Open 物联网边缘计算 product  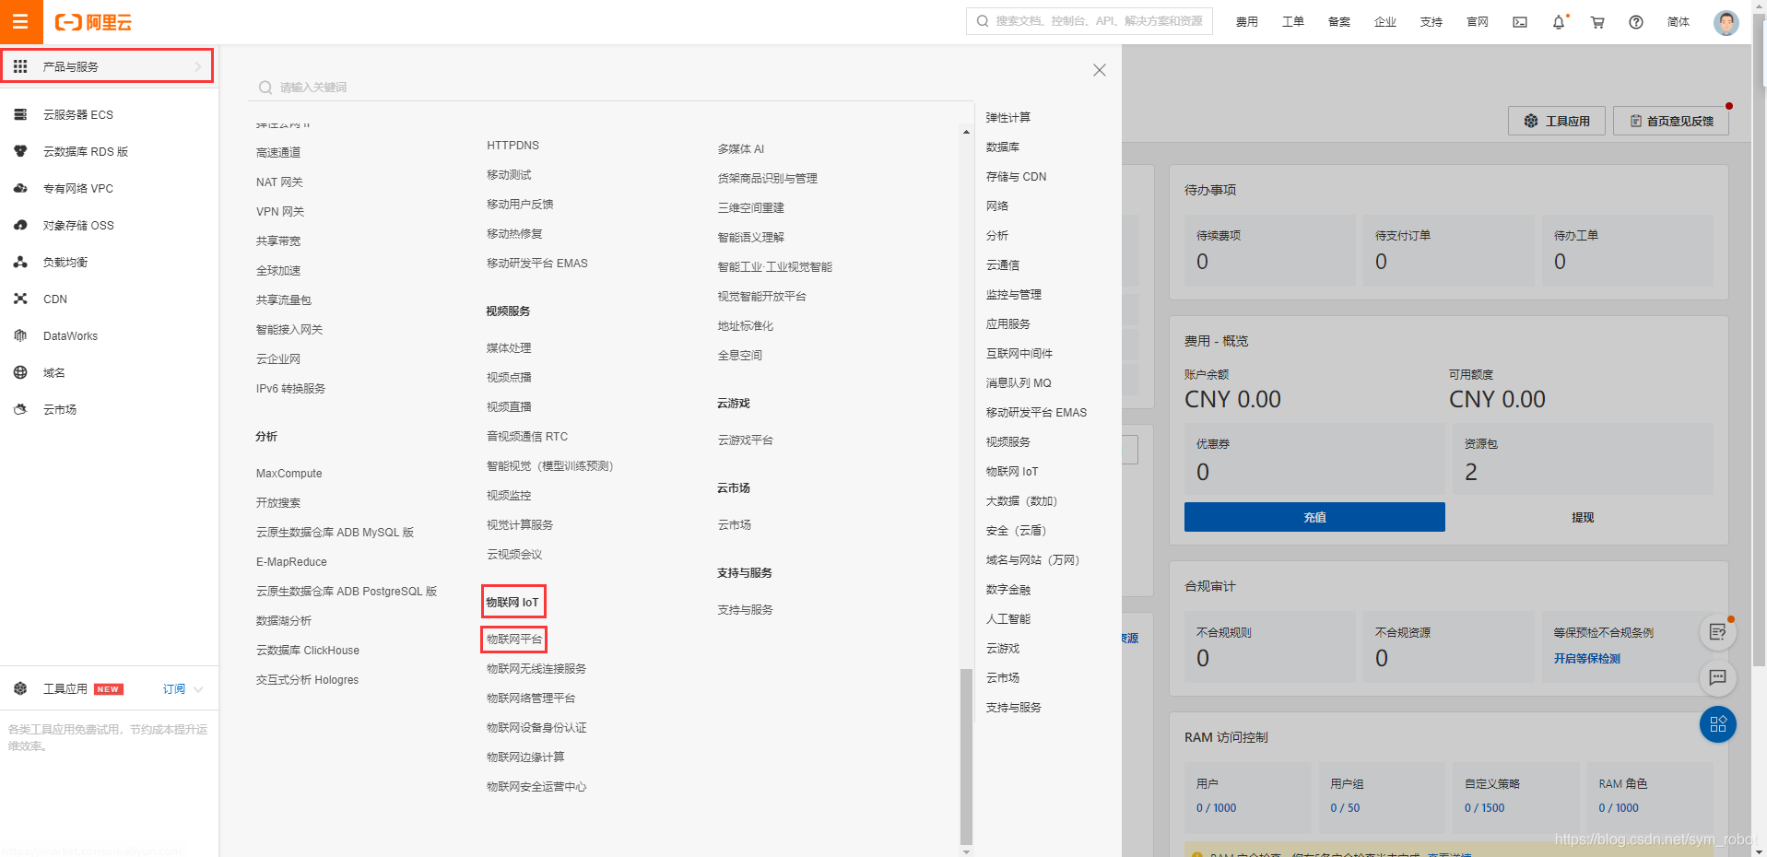pos(525,757)
